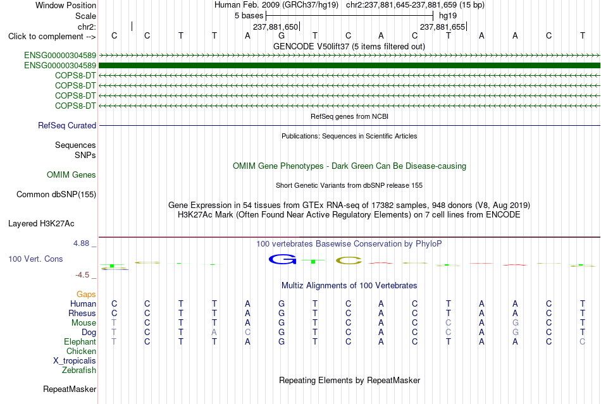Image resolution: width=601 pixels, height=404 pixels.
Task: Click the Scale track label
Action: tap(85, 16)
